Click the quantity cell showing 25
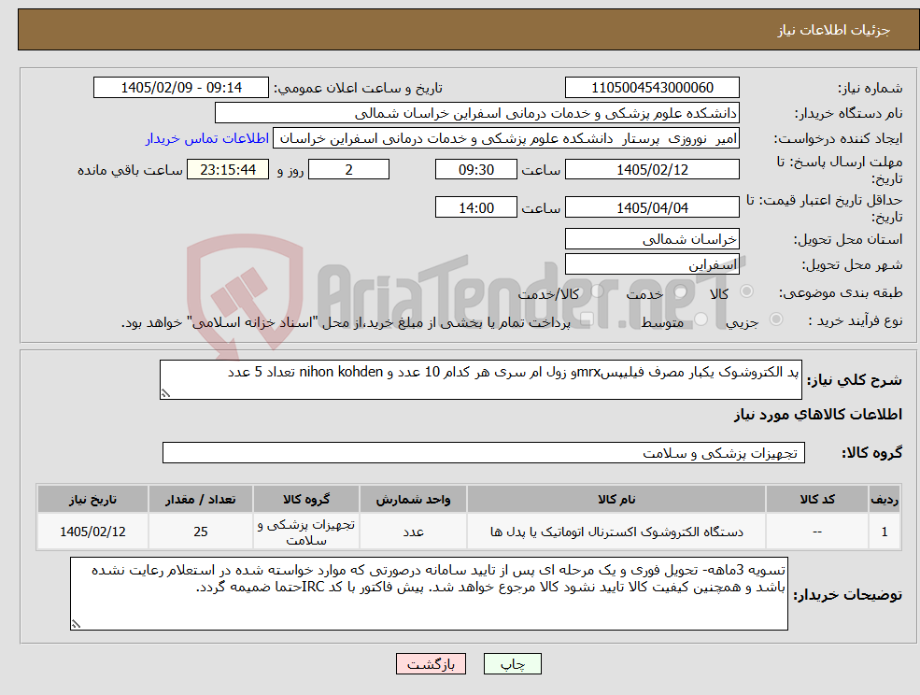Image resolution: width=920 pixels, height=695 pixels. (201, 532)
